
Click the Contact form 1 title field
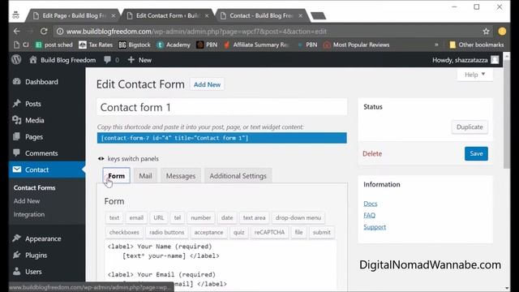(x=221, y=107)
